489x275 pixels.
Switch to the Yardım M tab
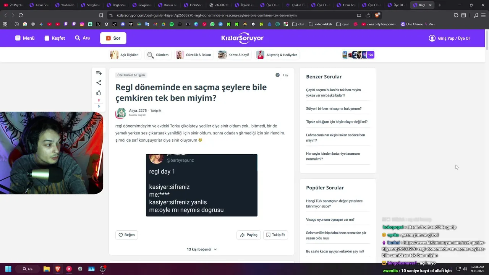tap(65, 5)
